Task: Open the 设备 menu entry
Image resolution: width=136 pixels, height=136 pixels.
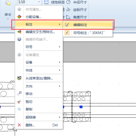Action: tap(44, 62)
